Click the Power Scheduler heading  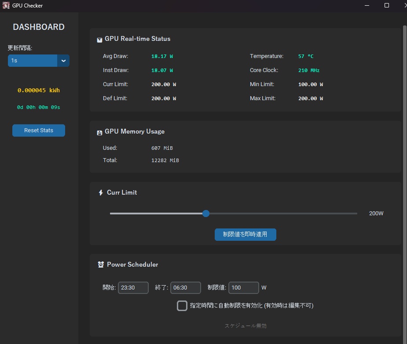coord(132,264)
